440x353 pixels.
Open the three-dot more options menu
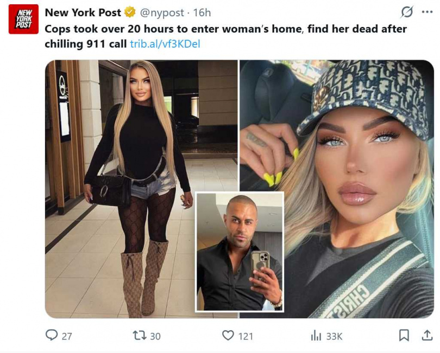[x=427, y=12]
